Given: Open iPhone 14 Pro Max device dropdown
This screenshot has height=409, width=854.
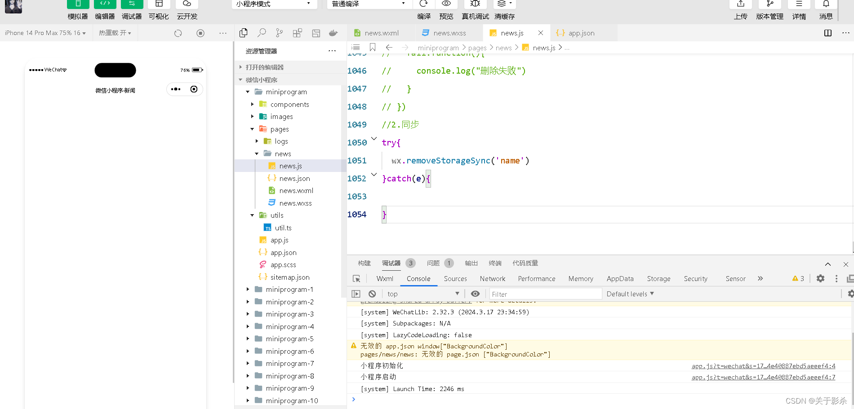Looking at the screenshot, I should point(45,33).
